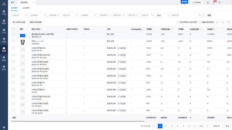
Task: Click the 删除0库存数据 button
Action: point(36,22)
